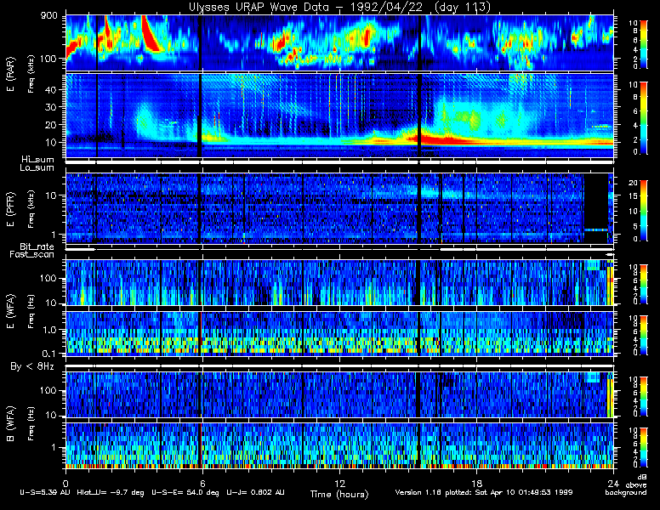Image resolution: width=660 pixels, height=510 pixels.
Task: Select the "U-J= 0.802 AU" footer value
Action: (x=255, y=492)
